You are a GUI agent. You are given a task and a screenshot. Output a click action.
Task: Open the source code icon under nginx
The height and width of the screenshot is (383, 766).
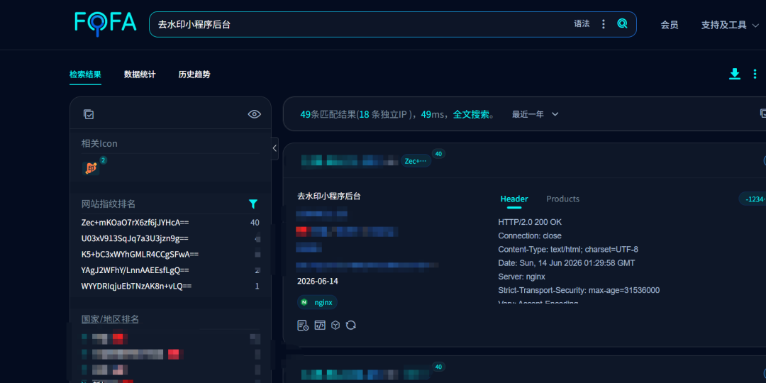pyautogui.click(x=319, y=326)
